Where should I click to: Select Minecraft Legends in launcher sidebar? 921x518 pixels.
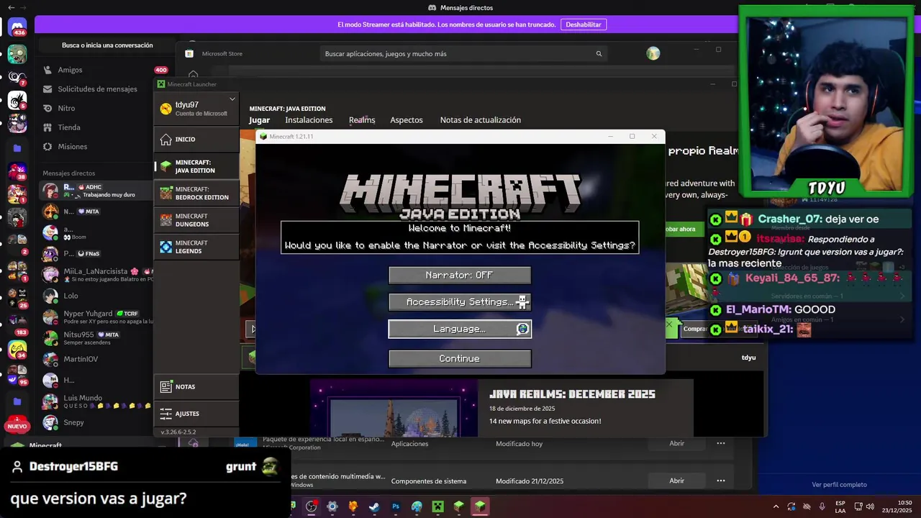tap(196, 247)
